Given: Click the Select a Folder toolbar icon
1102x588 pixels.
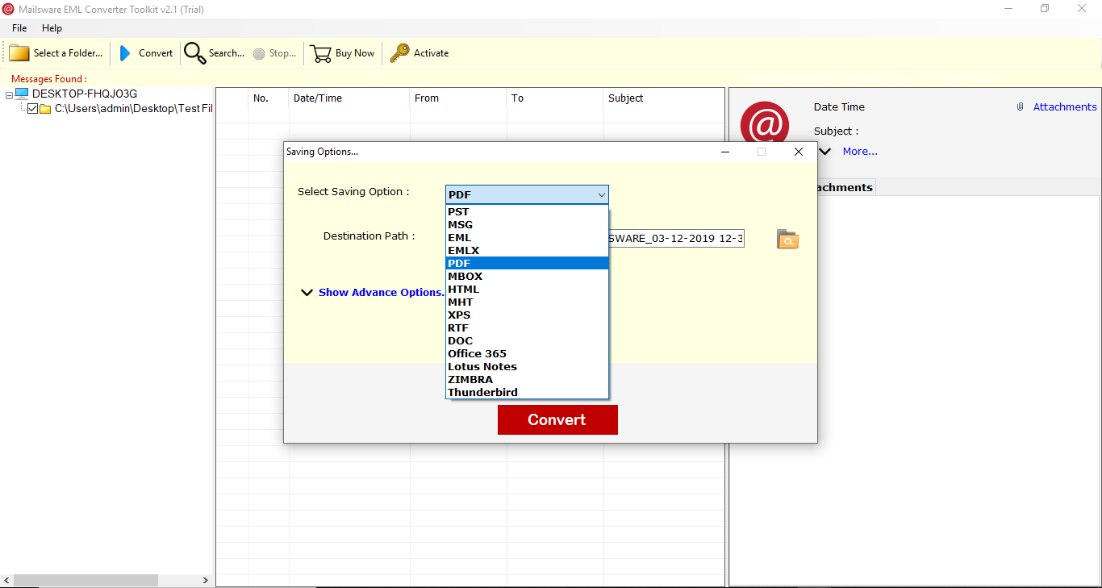Looking at the screenshot, I should (x=19, y=53).
